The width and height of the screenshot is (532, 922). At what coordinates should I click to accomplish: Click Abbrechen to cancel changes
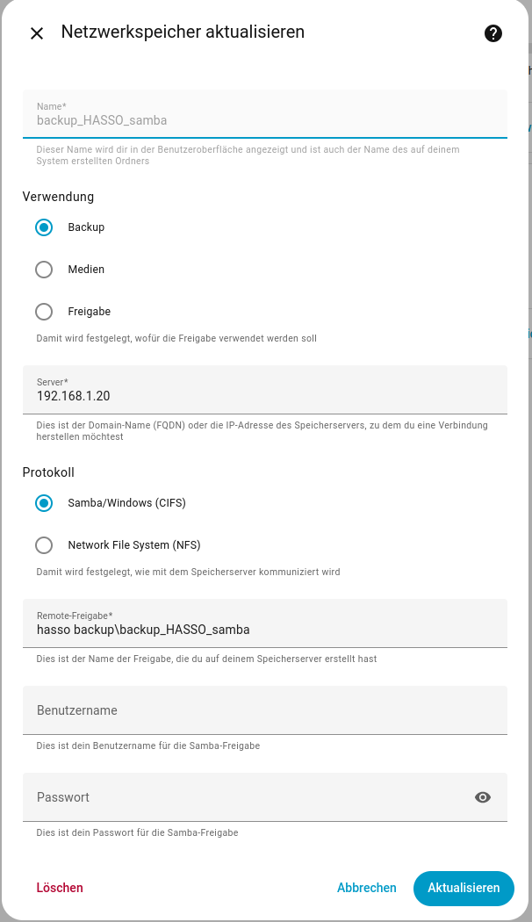(x=366, y=888)
